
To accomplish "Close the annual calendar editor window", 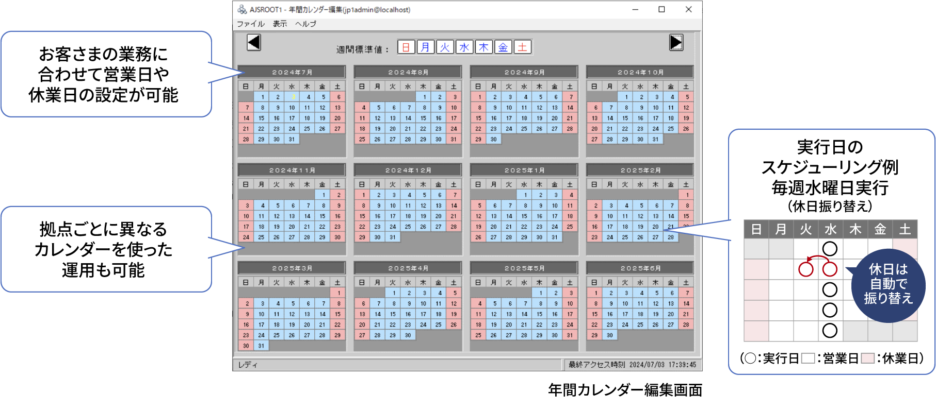I will (x=688, y=9).
